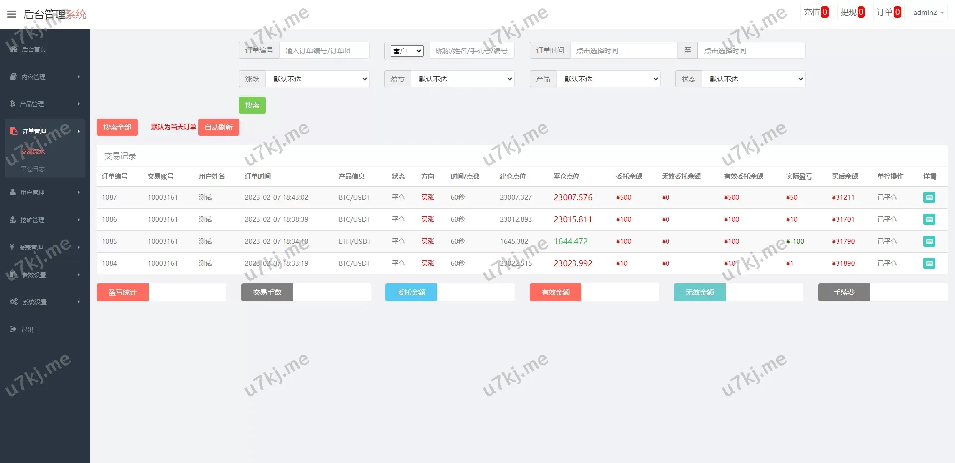
Task: Open the 盈亏 dropdown selector
Action: coord(463,79)
